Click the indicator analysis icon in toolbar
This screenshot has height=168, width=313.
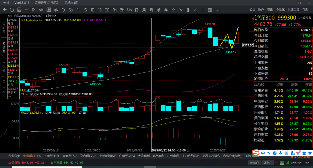tap(41, 10)
